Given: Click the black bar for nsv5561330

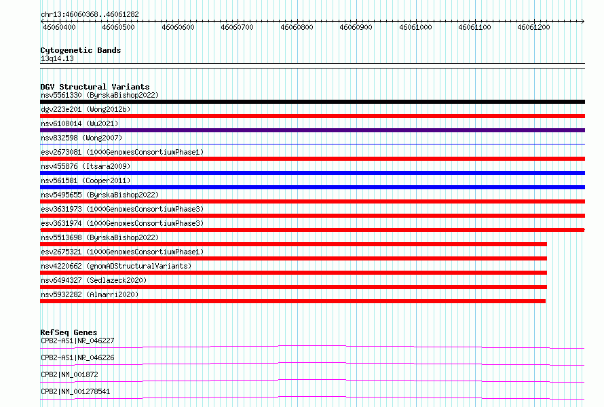Looking at the screenshot, I should pos(312,102).
